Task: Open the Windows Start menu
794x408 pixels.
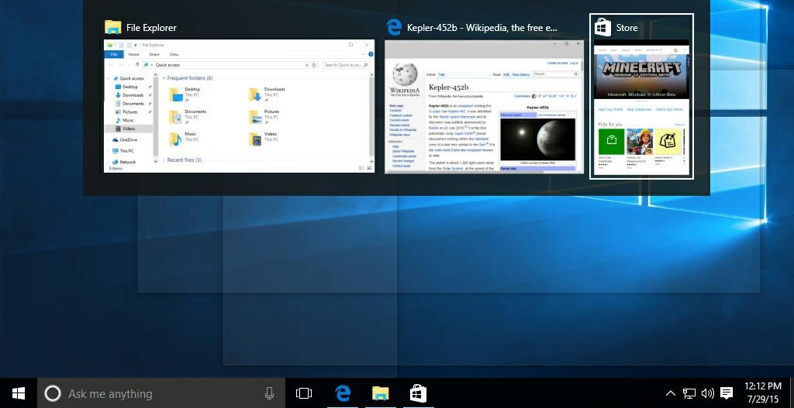Action: point(19,393)
